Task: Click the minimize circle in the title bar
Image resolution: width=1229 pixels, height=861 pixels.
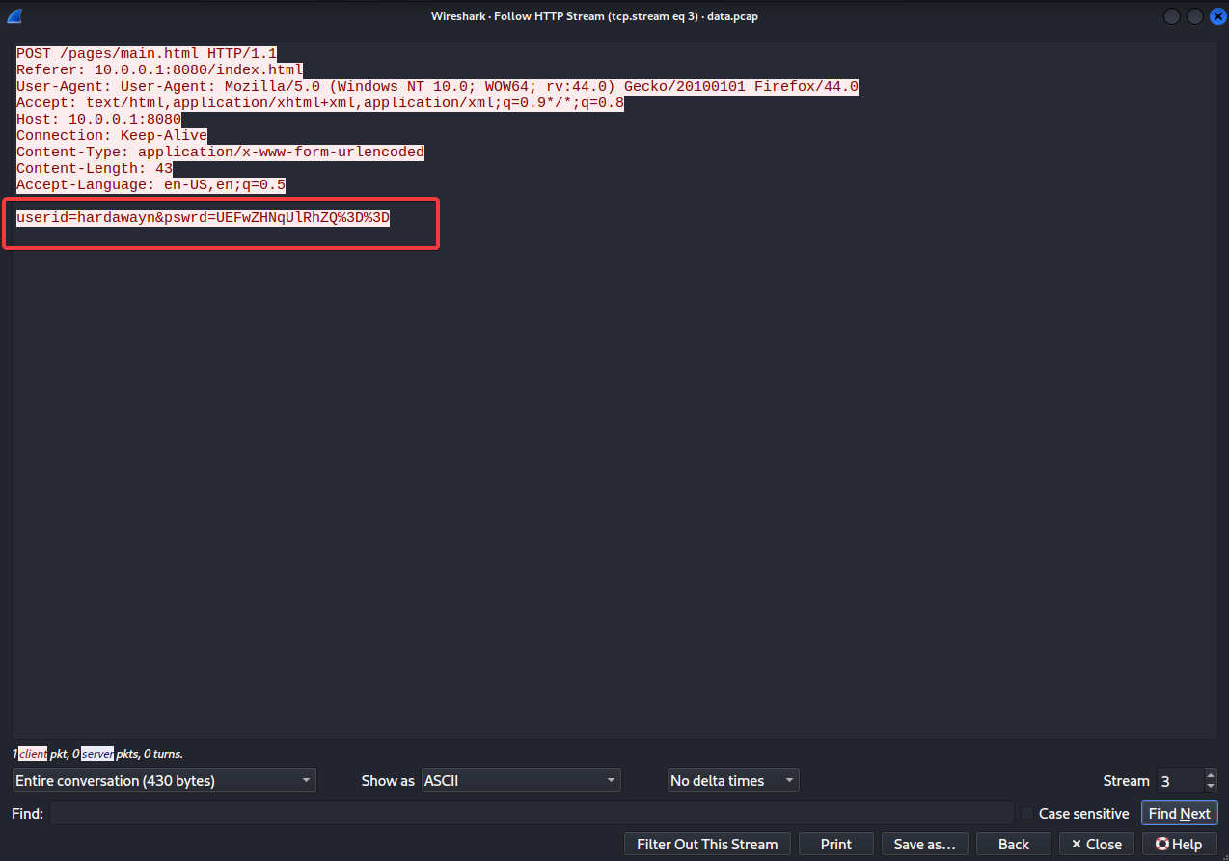Action: pos(1172,16)
